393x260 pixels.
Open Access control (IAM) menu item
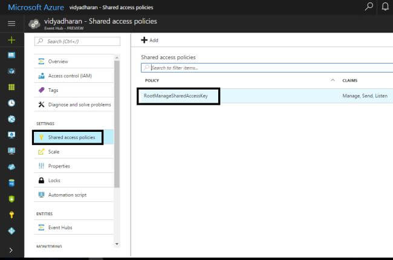pos(74,76)
